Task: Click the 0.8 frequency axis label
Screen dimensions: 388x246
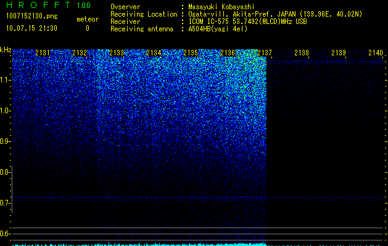Action: pyautogui.click(x=6, y=172)
